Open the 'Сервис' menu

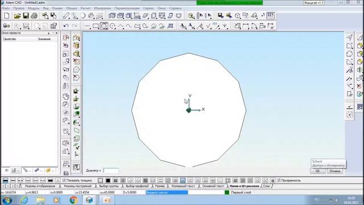point(148,8)
